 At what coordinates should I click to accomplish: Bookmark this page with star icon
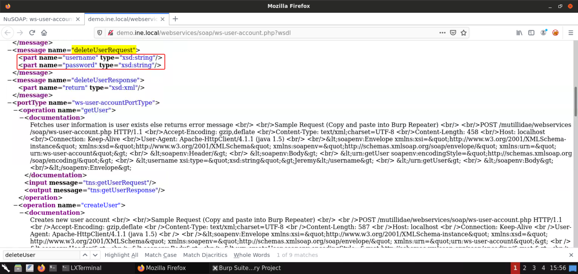(464, 33)
